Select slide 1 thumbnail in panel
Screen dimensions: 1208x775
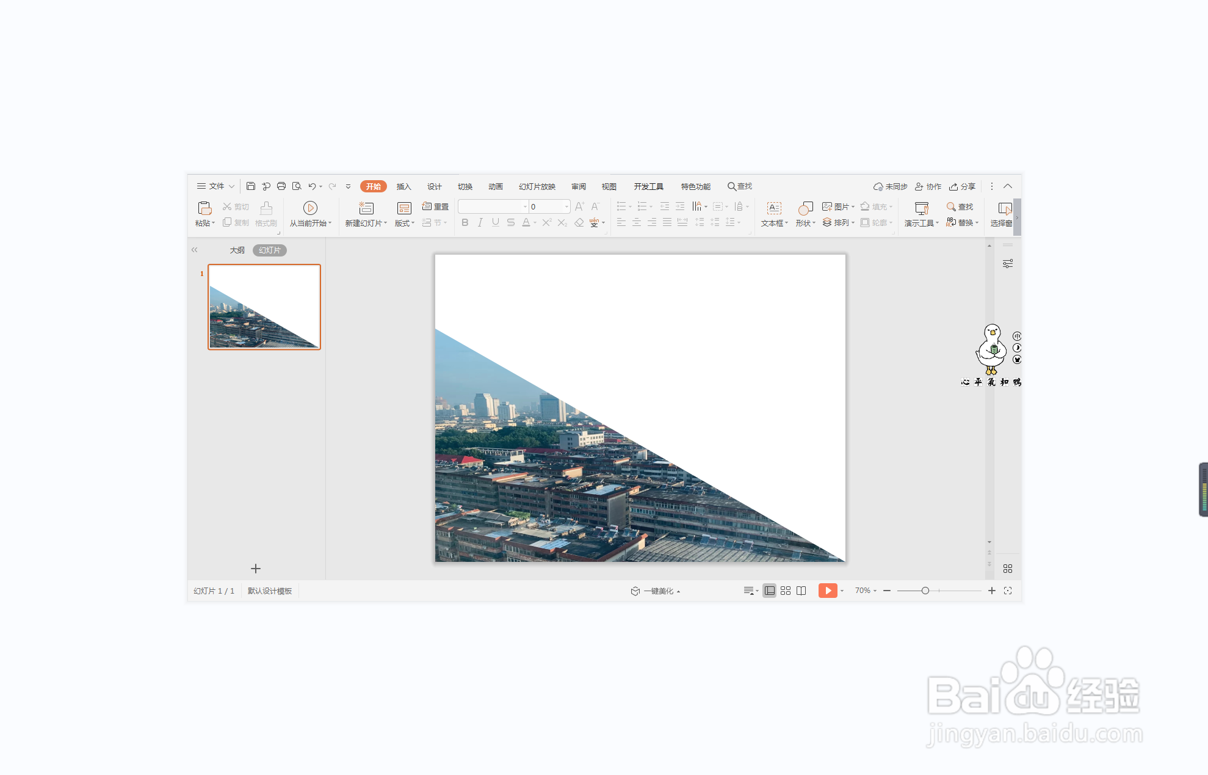[x=264, y=307]
